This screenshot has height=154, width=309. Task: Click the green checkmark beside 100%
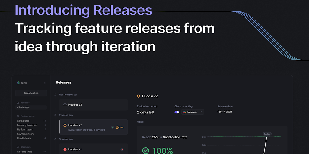pos(146,151)
